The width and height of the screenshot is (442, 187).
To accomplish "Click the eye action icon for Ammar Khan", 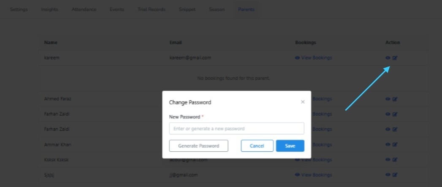I will [x=388, y=144].
